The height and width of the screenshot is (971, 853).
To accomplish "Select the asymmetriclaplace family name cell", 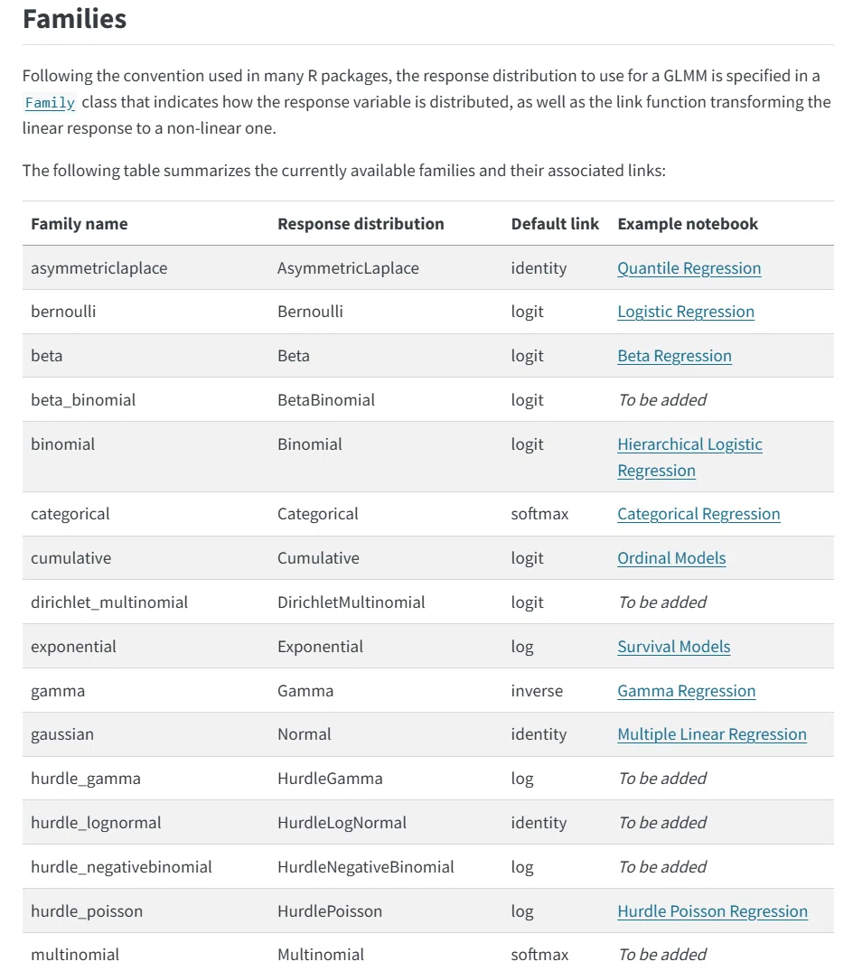I will 99,268.
